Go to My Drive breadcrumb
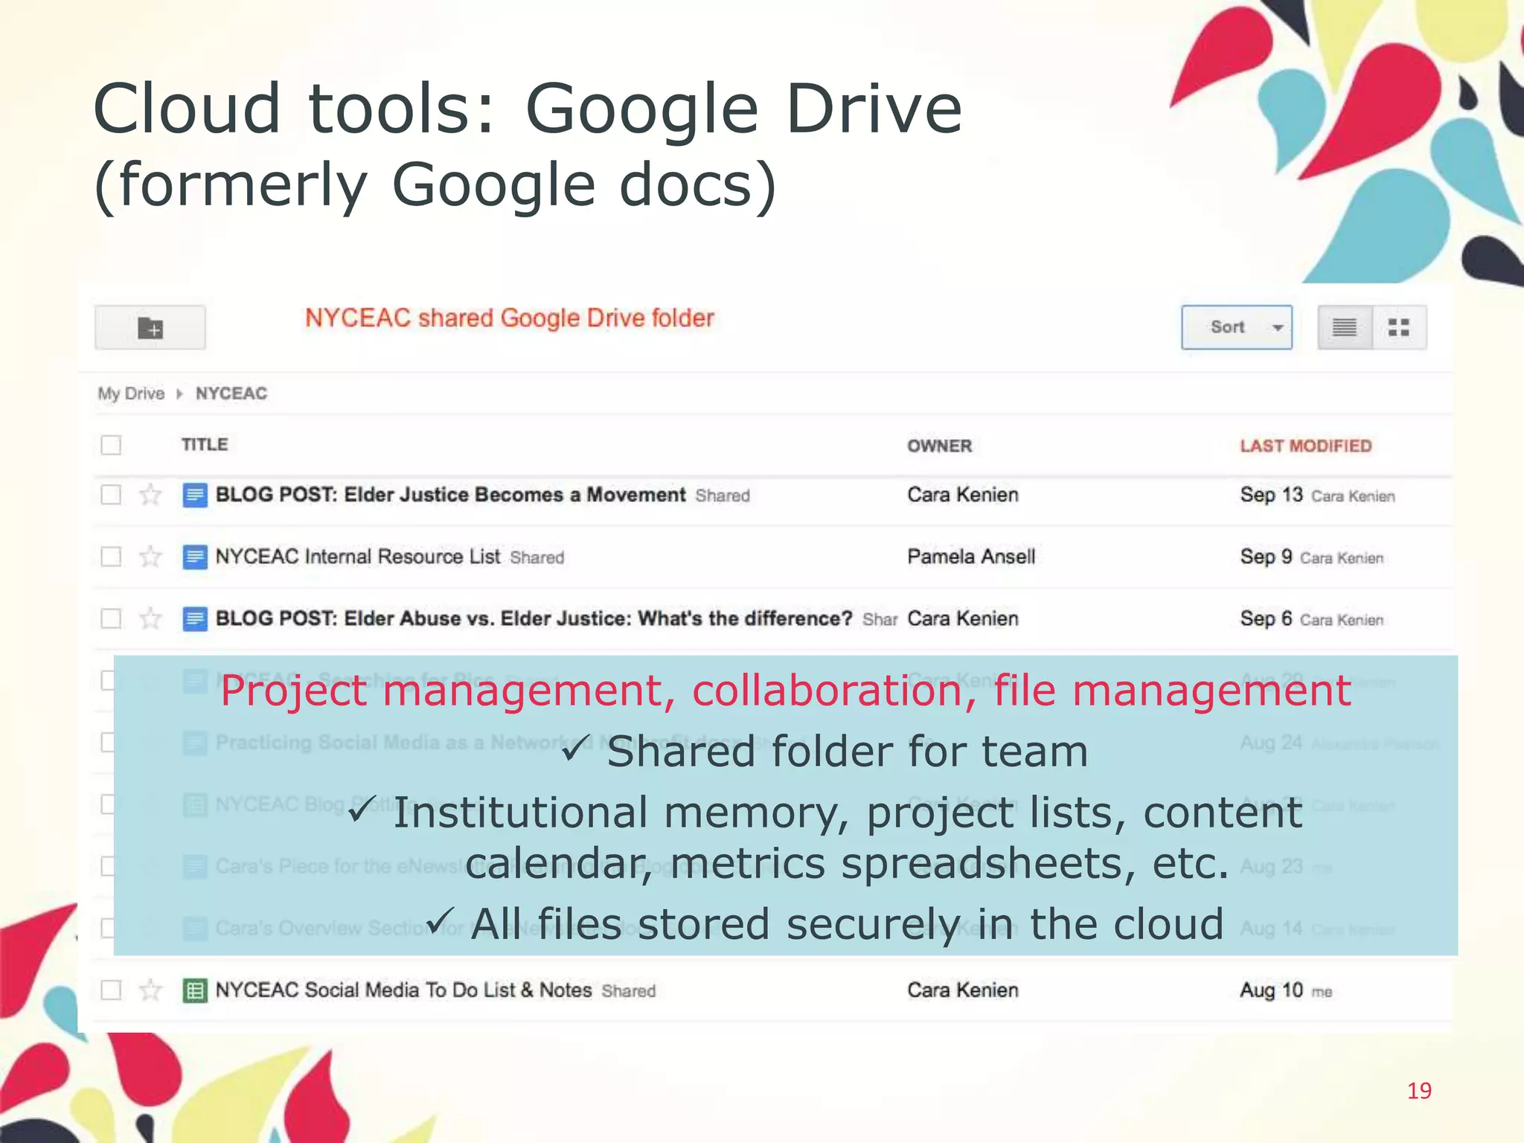 pos(131,394)
